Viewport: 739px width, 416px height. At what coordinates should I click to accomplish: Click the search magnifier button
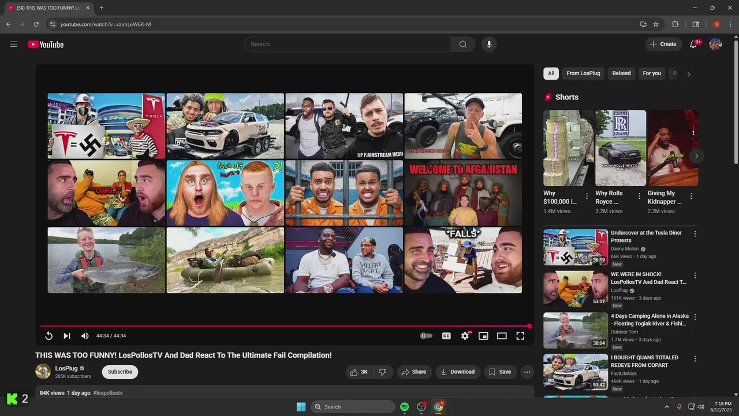[x=463, y=44]
